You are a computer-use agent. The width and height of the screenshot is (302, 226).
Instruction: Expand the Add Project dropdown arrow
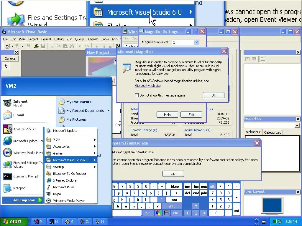pyautogui.click(x=12, y=46)
